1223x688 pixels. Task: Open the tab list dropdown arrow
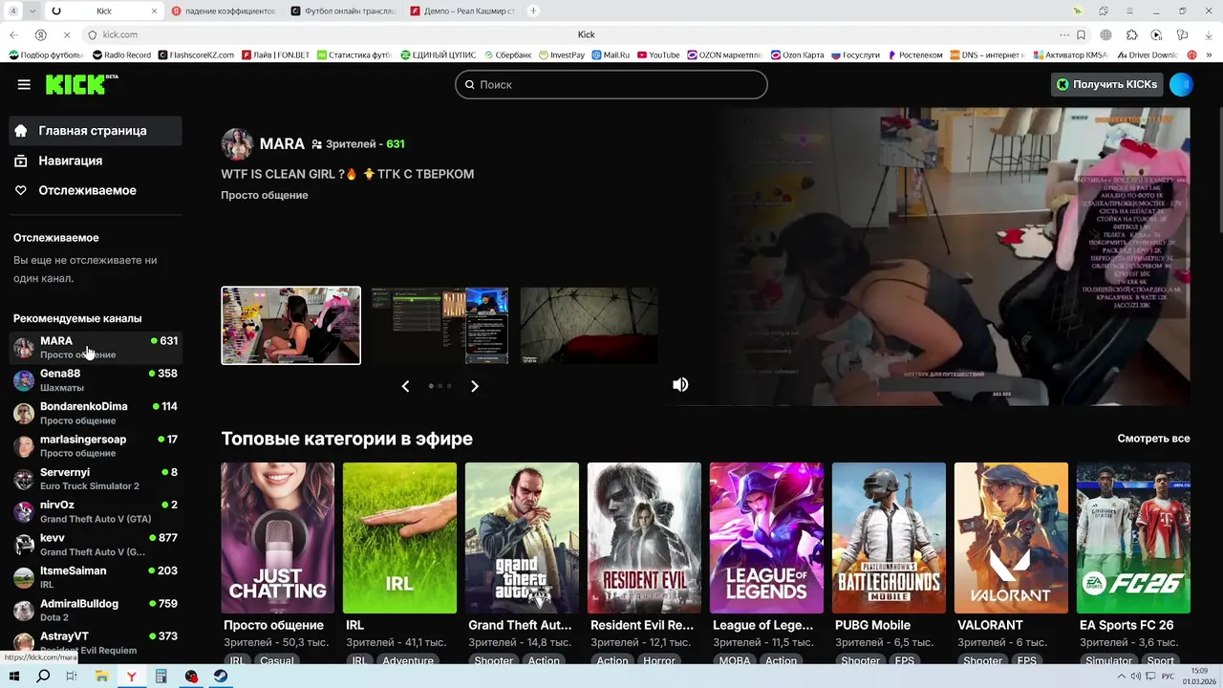(33, 11)
